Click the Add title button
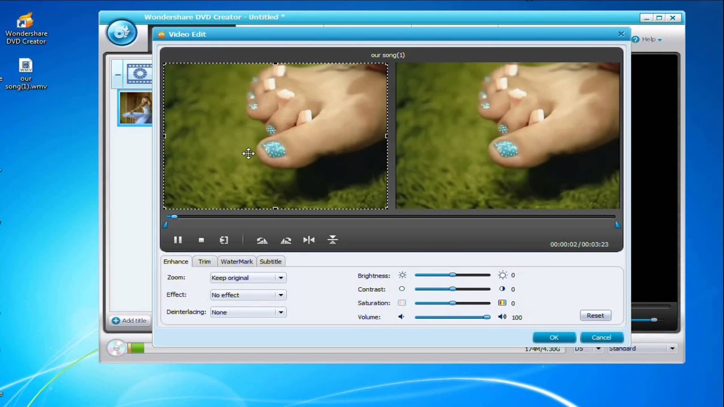 click(129, 321)
